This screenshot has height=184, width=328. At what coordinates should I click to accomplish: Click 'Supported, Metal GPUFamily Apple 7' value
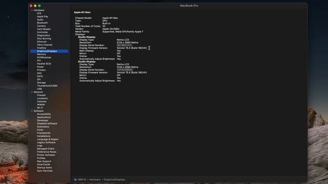123,32
